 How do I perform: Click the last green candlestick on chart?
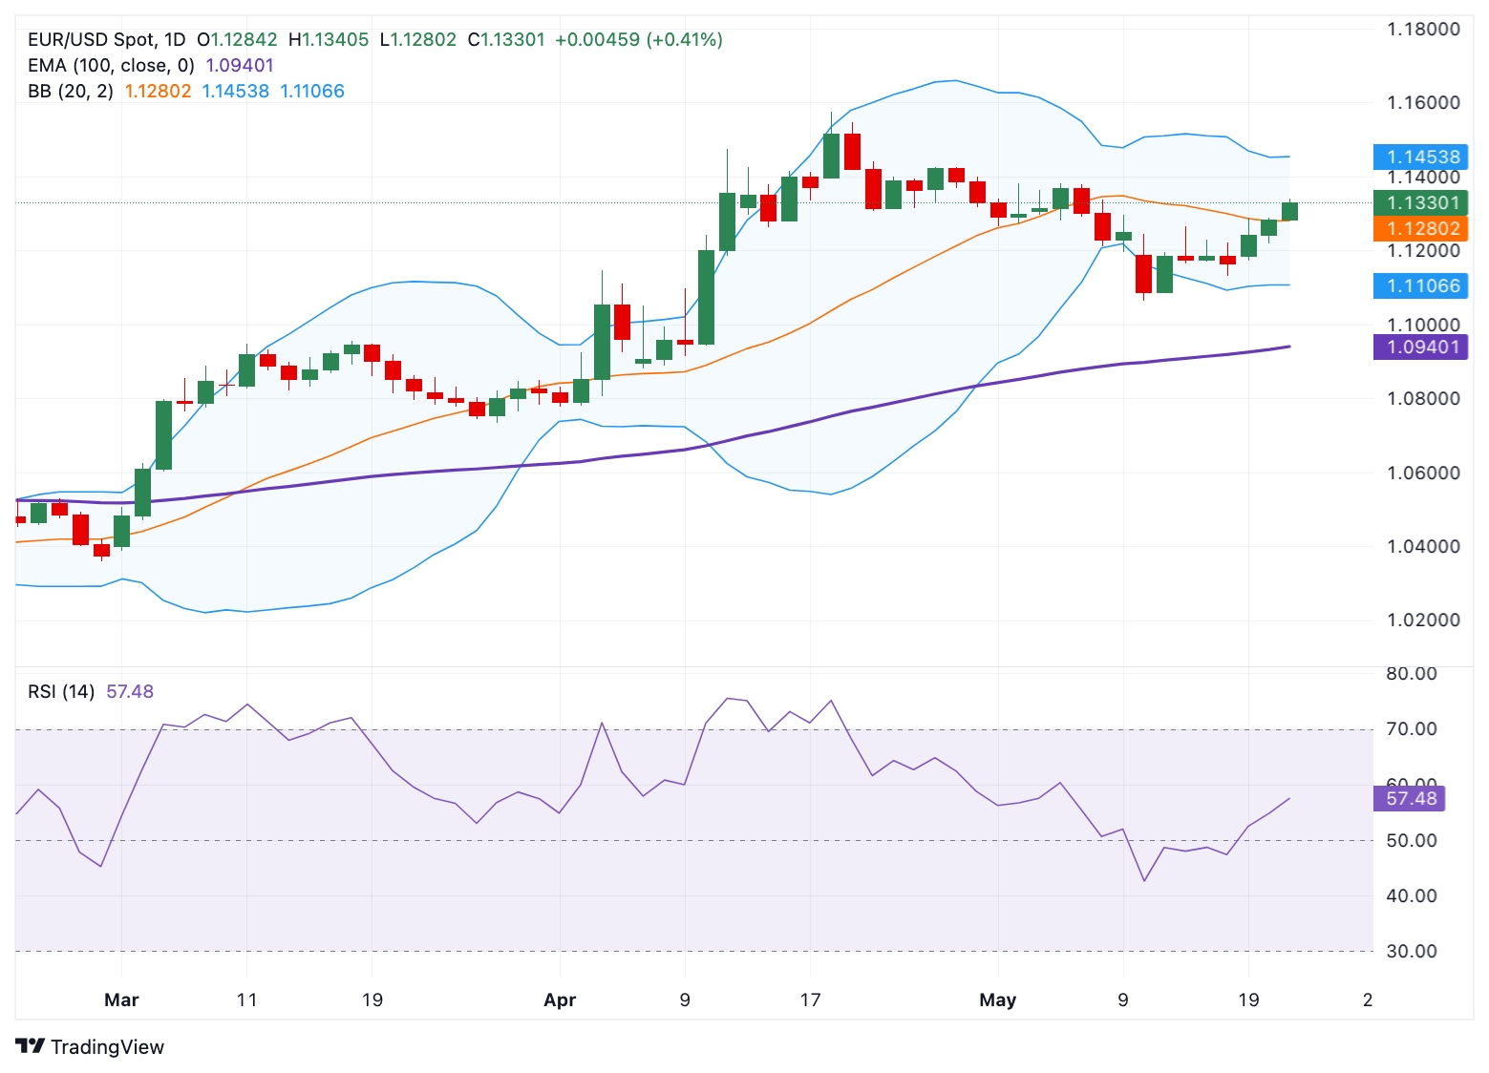pos(1289,211)
